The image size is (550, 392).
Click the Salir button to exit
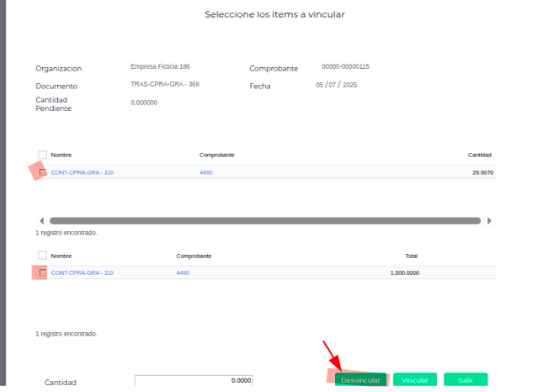click(x=465, y=380)
